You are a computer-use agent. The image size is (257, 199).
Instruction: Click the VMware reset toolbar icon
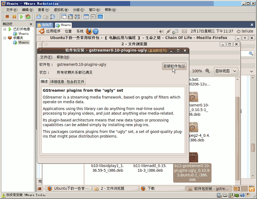[x=28, y=17]
